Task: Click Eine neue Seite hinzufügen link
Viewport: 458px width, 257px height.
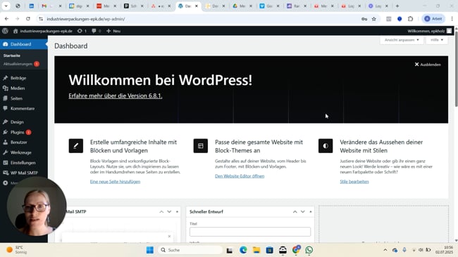Action: [x=115, y=182]
